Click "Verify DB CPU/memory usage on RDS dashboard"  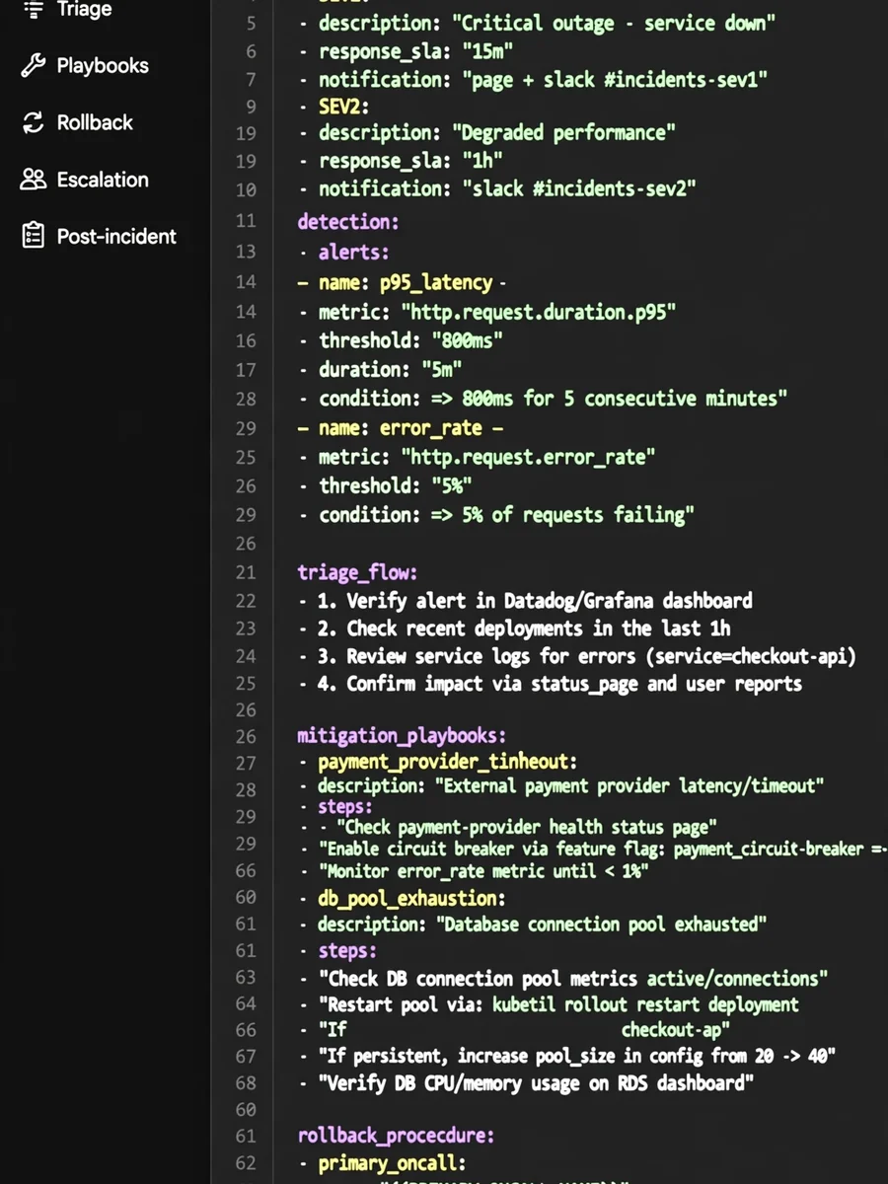point(527,1083)
